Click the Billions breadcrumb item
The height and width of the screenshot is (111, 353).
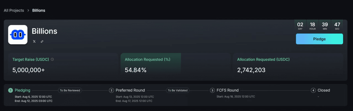coord(39,10)
